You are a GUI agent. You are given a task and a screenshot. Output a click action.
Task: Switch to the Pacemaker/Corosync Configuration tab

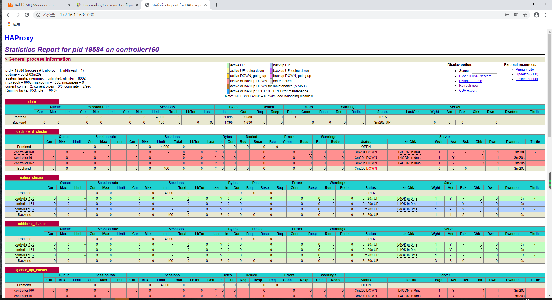tap(106, 5)
